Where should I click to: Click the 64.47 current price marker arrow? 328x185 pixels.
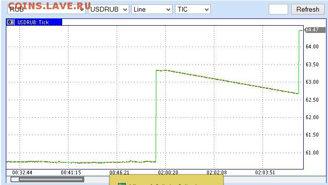(x=314, y=30)
